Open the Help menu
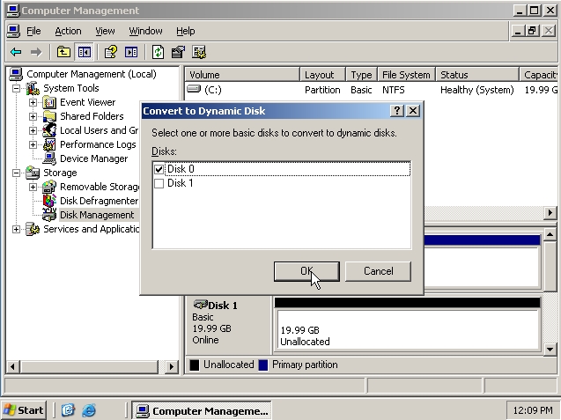The height and width of the screenshot is (420, 561). pyautogui.click(x=185, y=31)
